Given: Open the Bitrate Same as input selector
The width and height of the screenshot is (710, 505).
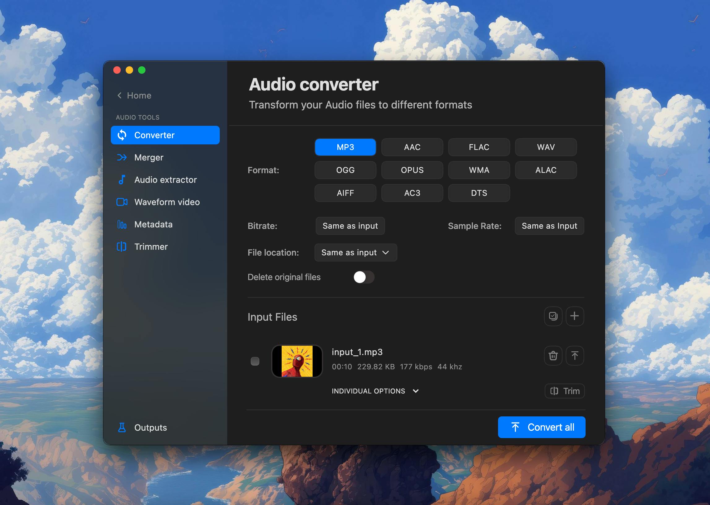Looking at the screenshot, I should tap(350, 226).
